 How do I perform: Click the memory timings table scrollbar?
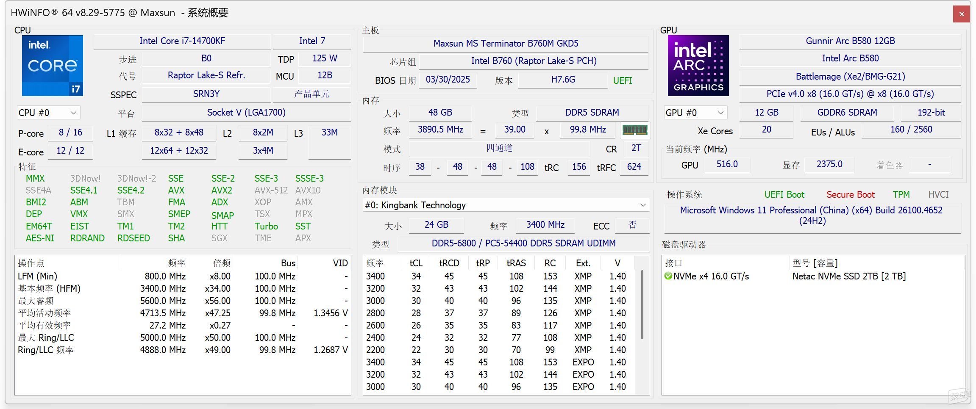[642, 305]
